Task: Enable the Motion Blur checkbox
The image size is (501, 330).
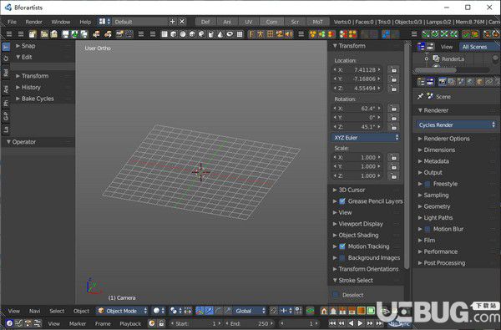Action: [x=428, y=229]
